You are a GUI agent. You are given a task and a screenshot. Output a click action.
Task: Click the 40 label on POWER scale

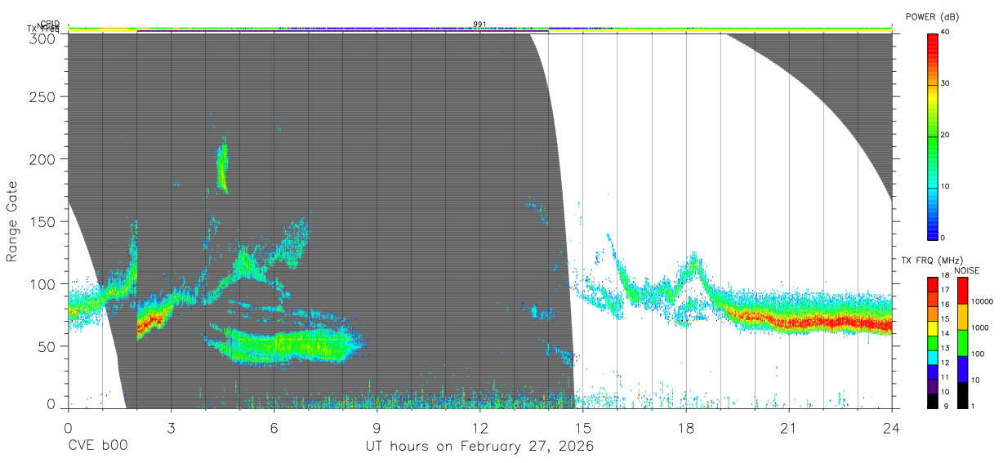point(945,32)
